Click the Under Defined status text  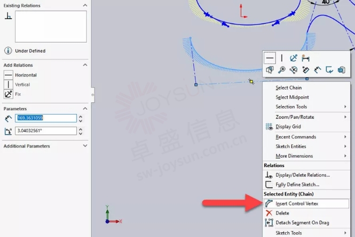tap(30, 51)
